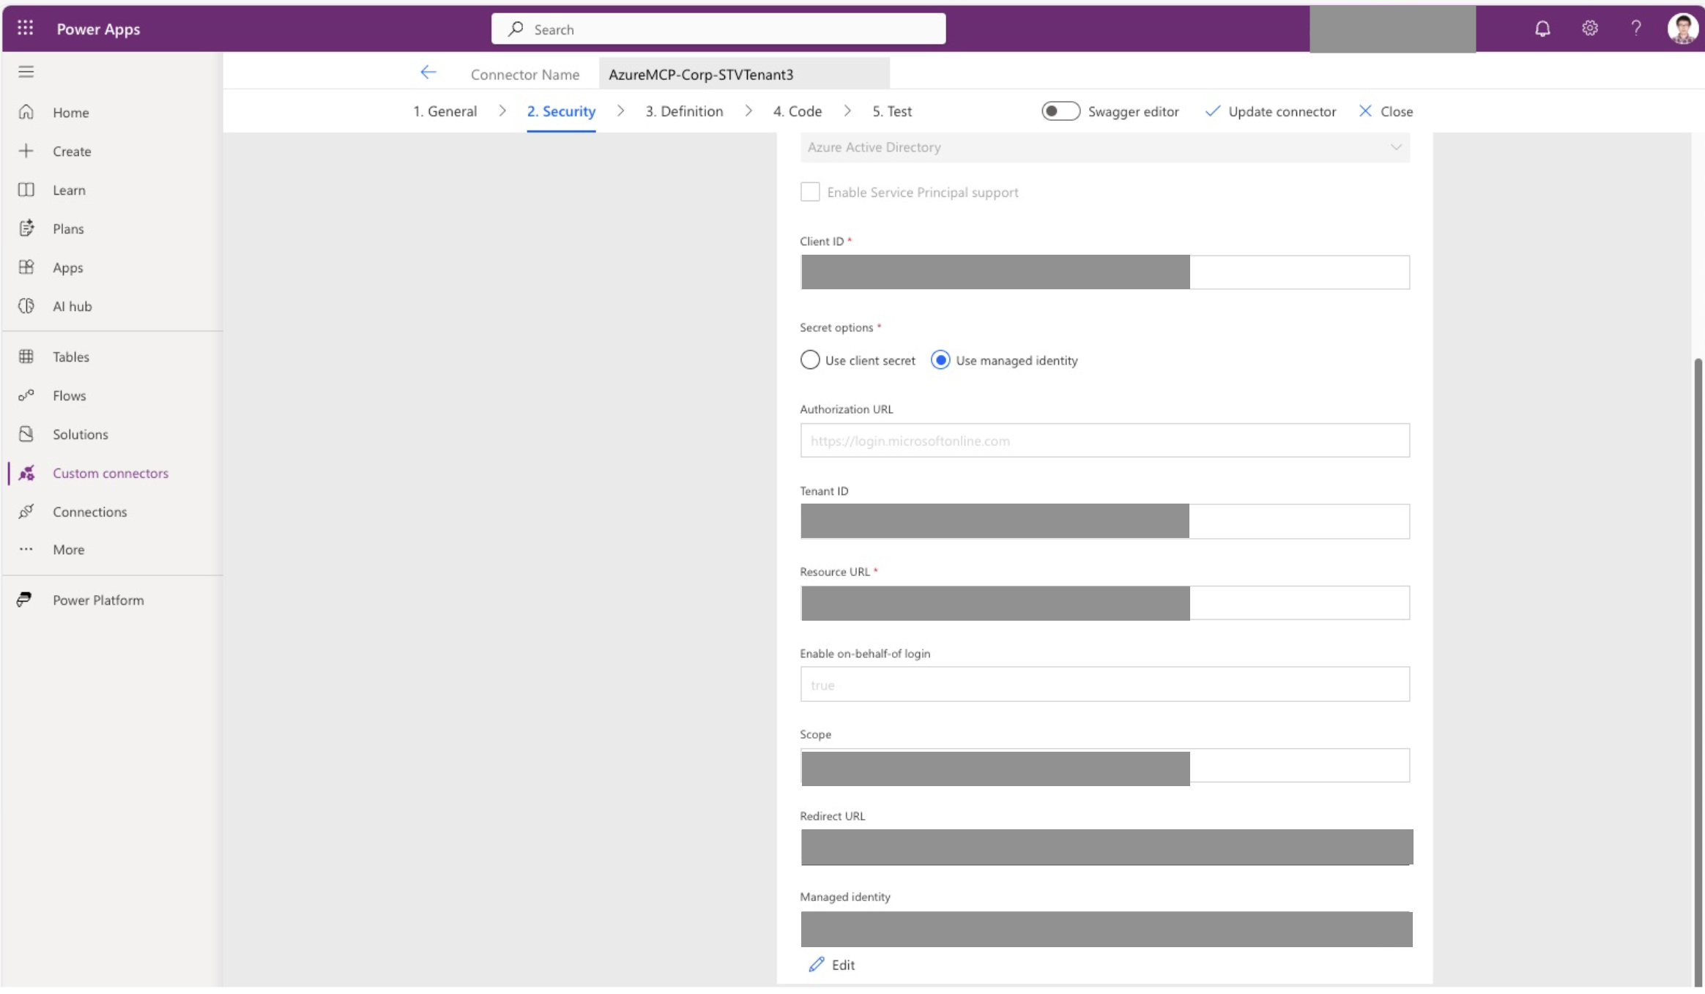
Task: Click the Authorization URL field
Action: pos(1104,440)
